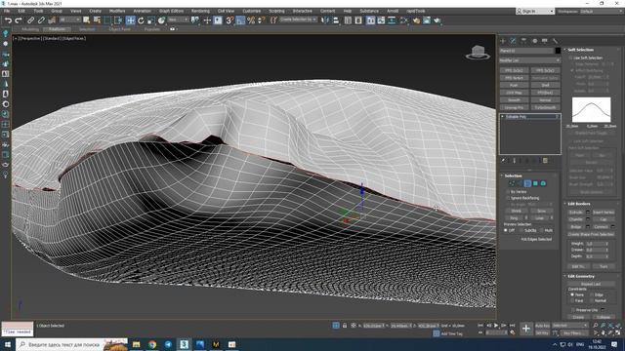Select Element sub-object level icon

[543, 183]
